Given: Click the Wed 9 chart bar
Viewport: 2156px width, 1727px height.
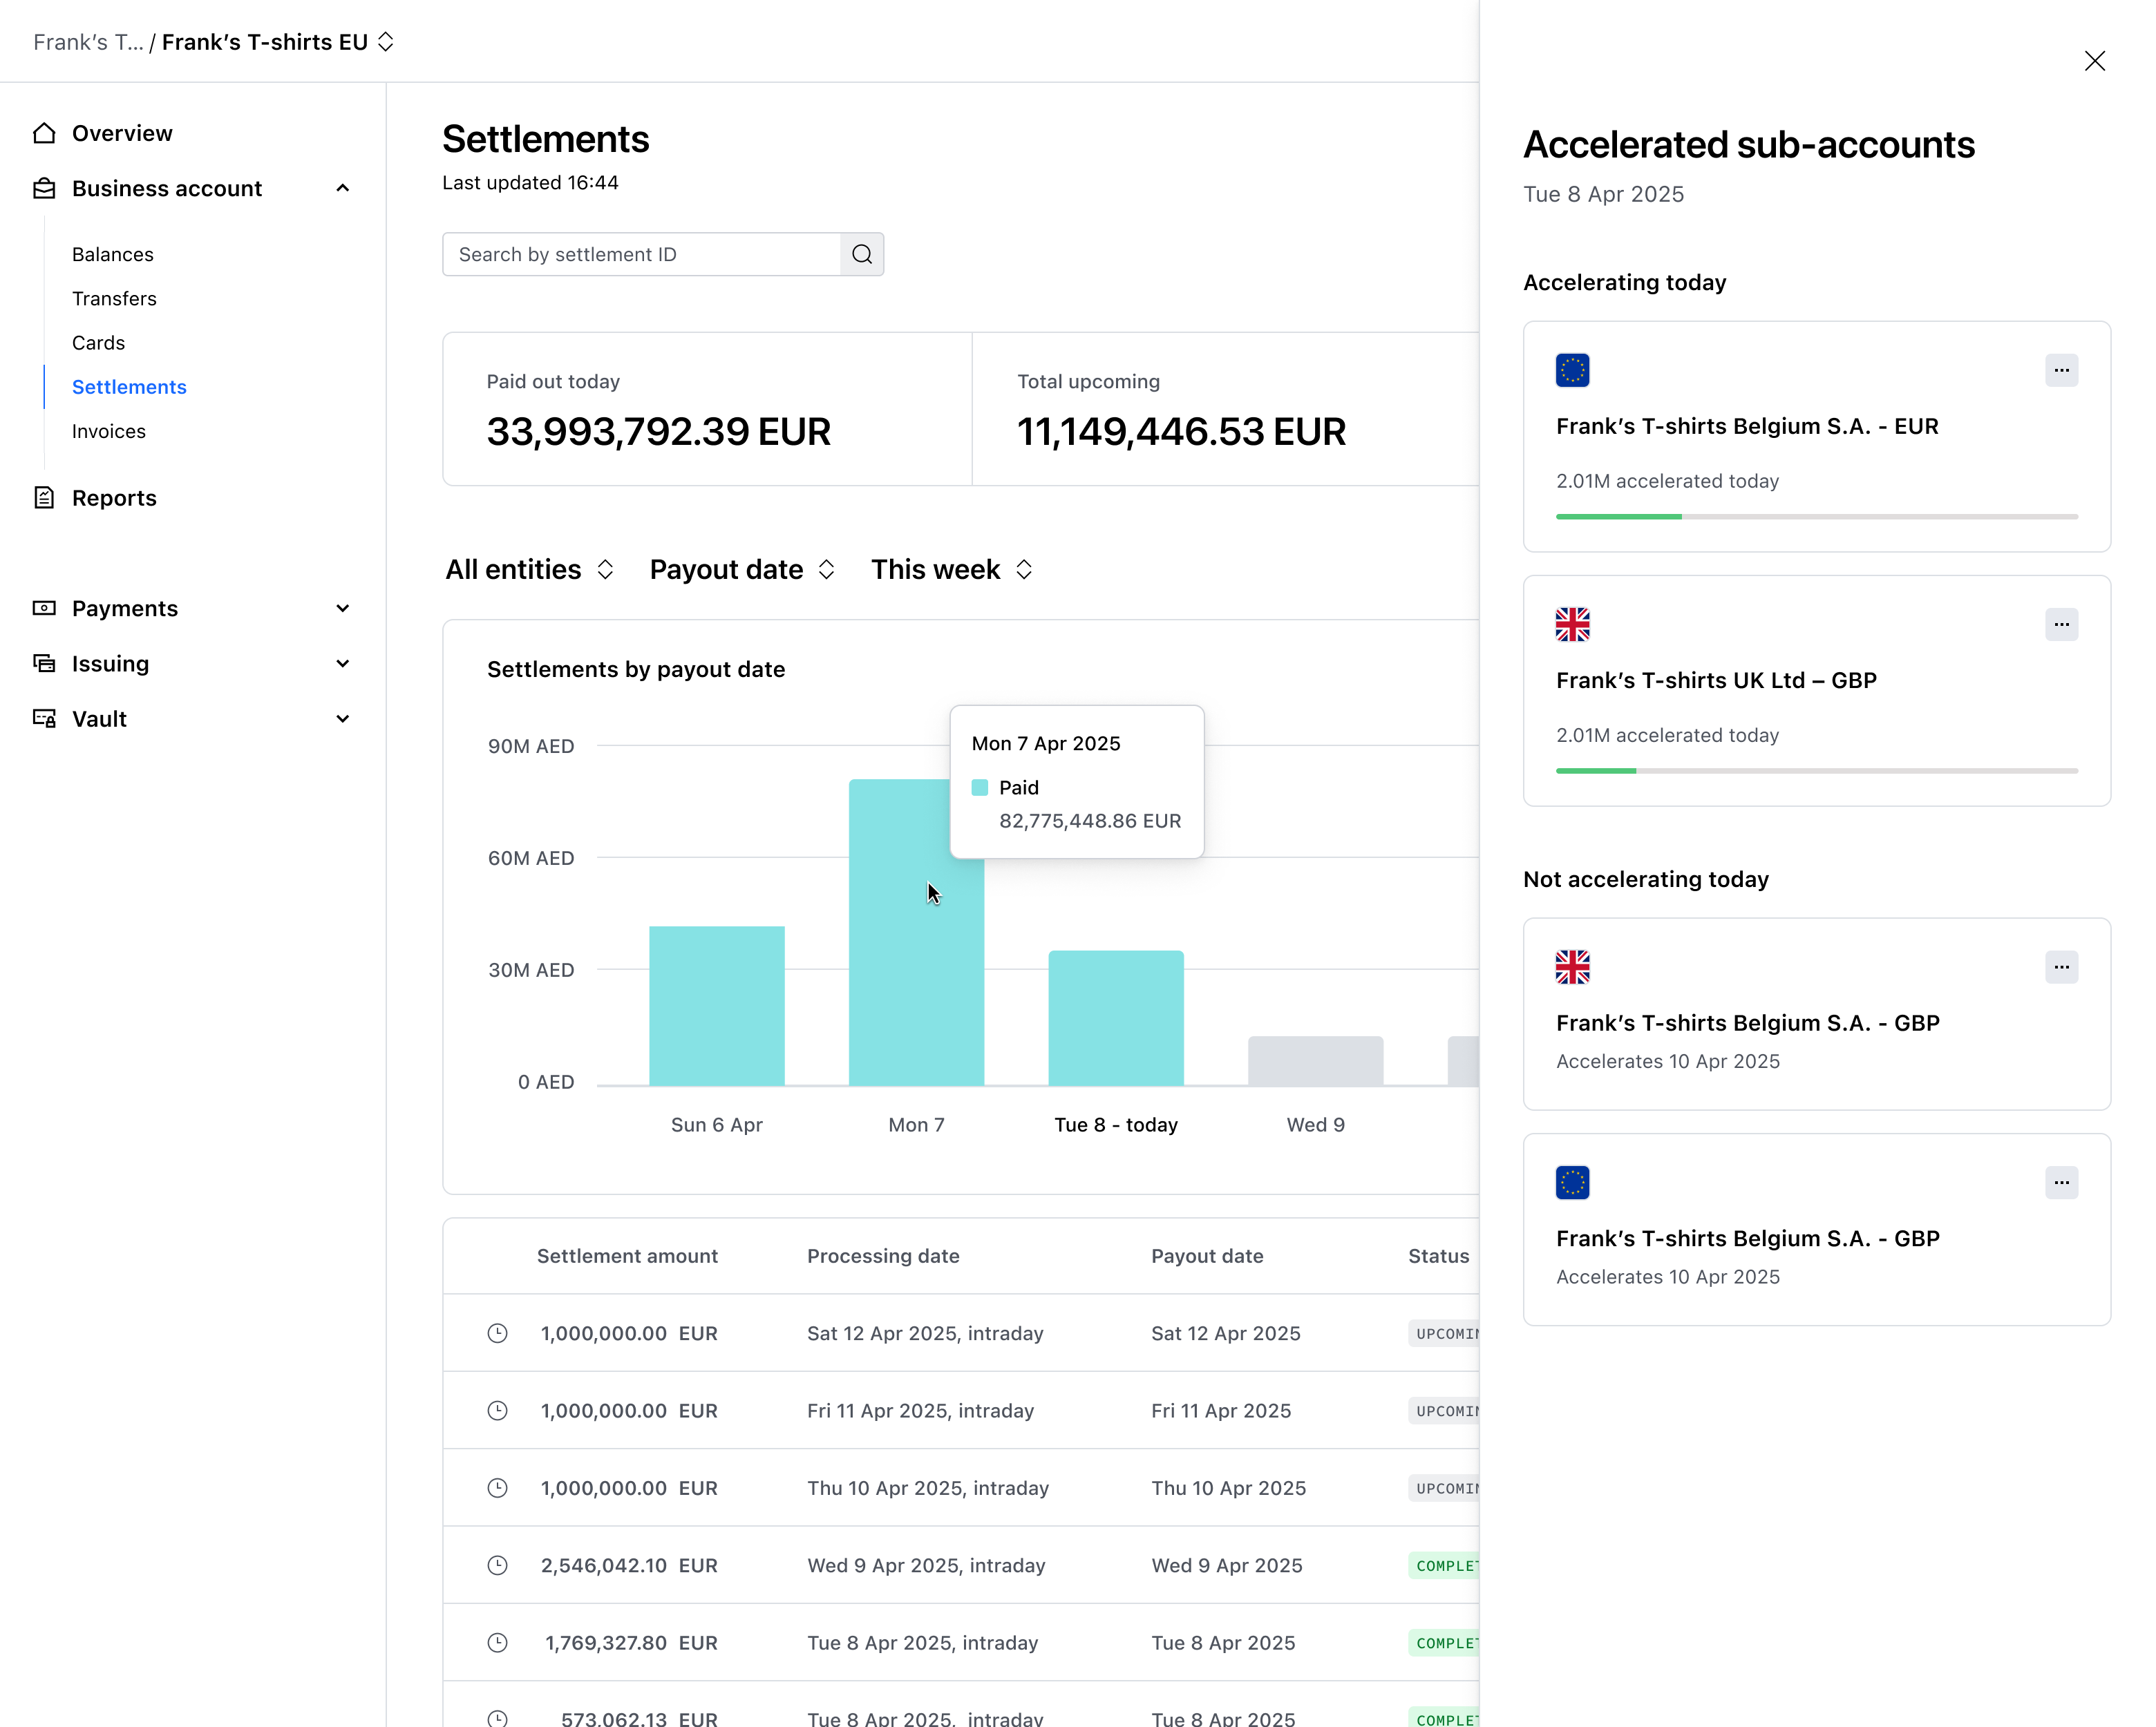Looking at the screenshot, I should (1316, 1060).
